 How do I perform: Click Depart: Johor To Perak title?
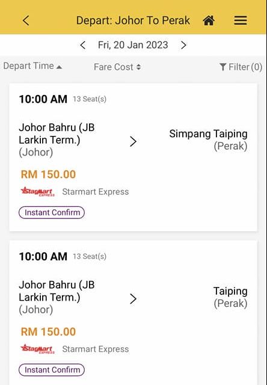tap(133, 20)
